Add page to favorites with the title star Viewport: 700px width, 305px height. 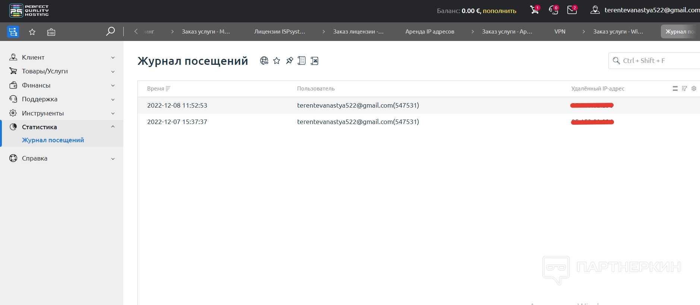click(x=276, y=61)
